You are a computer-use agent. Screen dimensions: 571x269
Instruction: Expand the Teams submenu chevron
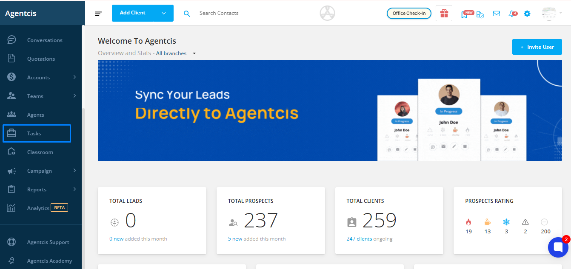coord(74,95)
